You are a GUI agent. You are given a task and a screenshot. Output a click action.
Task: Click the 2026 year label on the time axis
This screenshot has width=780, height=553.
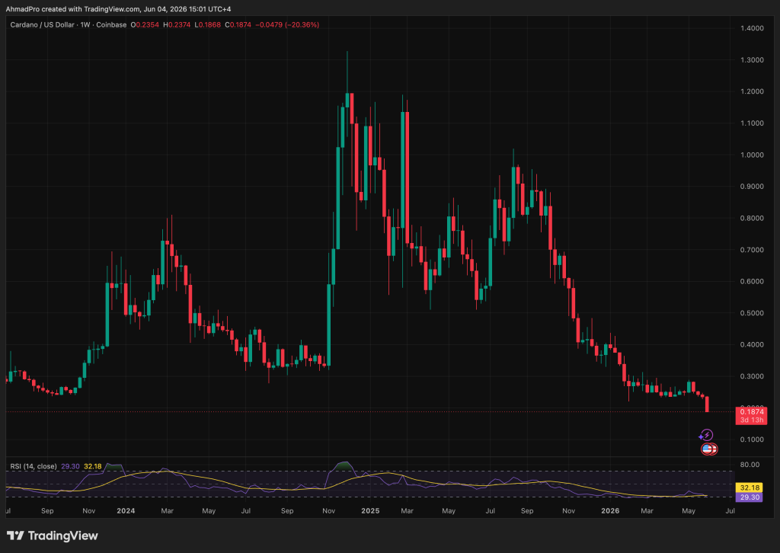610,511
